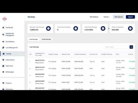Click the Report button

point(130,17)
